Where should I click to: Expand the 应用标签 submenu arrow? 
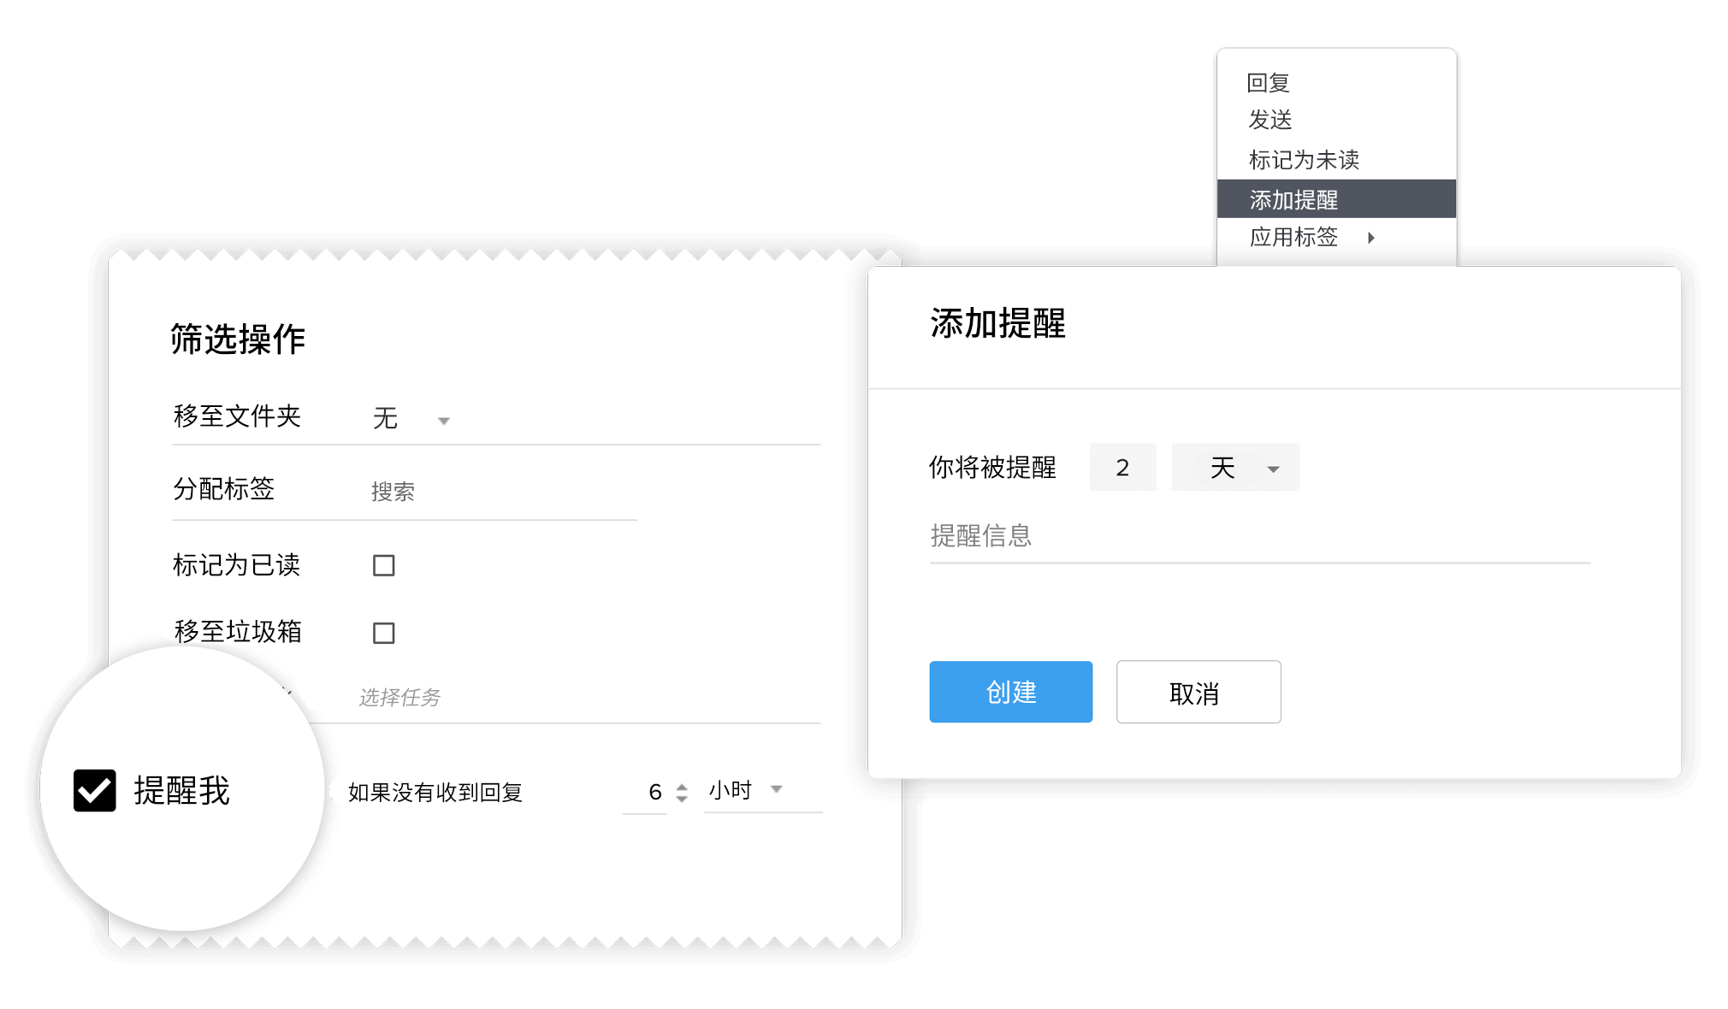pyautogui.click(x=1371, y=238)
